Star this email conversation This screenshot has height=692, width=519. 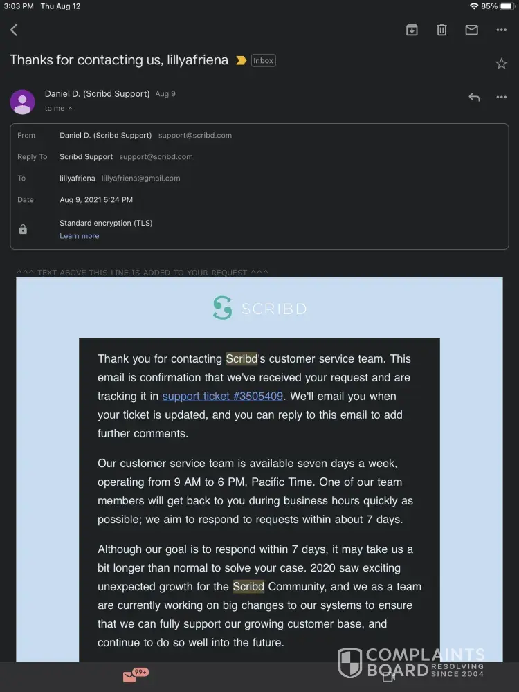point(501,64)
